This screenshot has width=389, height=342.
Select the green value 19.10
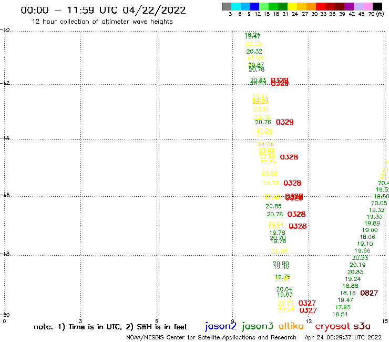tap(365, 244)
